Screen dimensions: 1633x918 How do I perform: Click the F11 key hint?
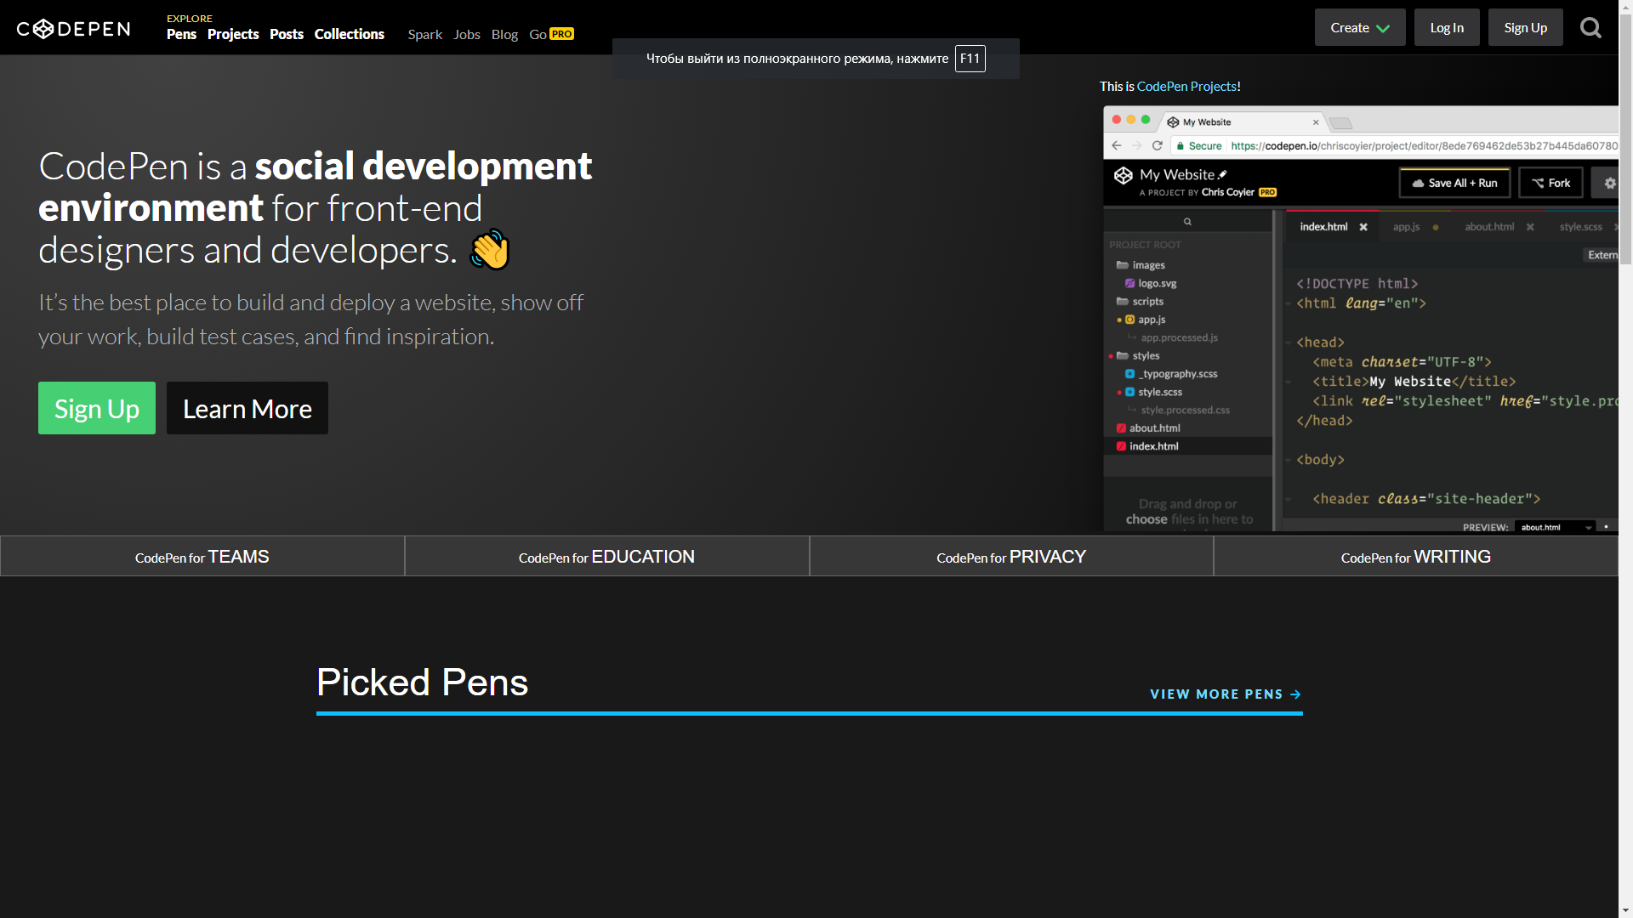970,59
